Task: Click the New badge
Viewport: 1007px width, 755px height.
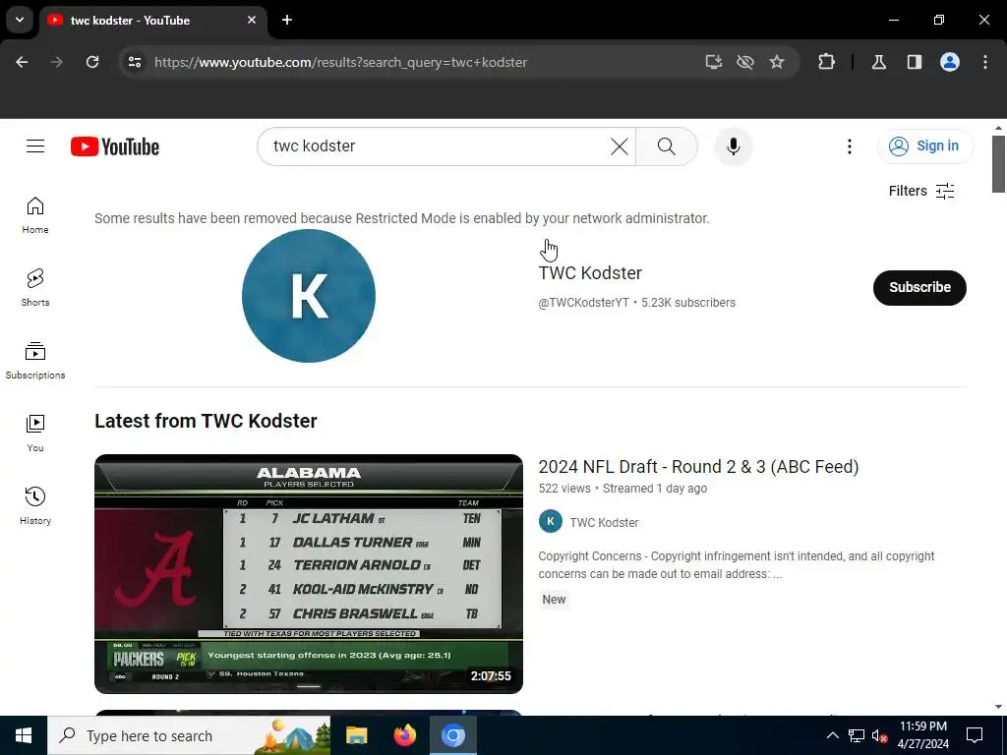Action: click(x=554, y=600)
